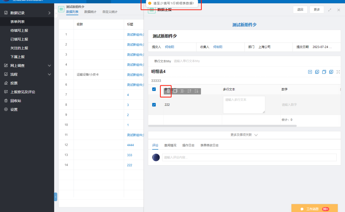
Task: Expand the 数据上报 panel to full size
Action: [330, 10]
